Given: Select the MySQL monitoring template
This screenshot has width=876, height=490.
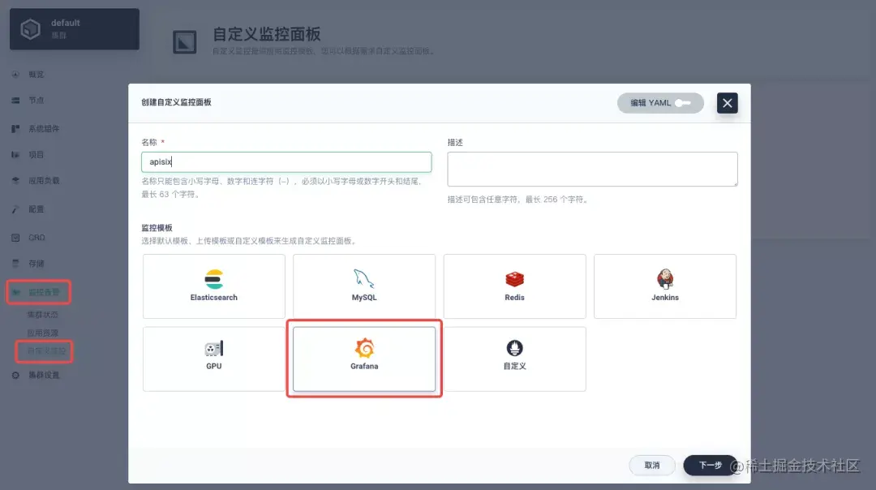Looking at the screenshot, I should click(x=363, y=286).
